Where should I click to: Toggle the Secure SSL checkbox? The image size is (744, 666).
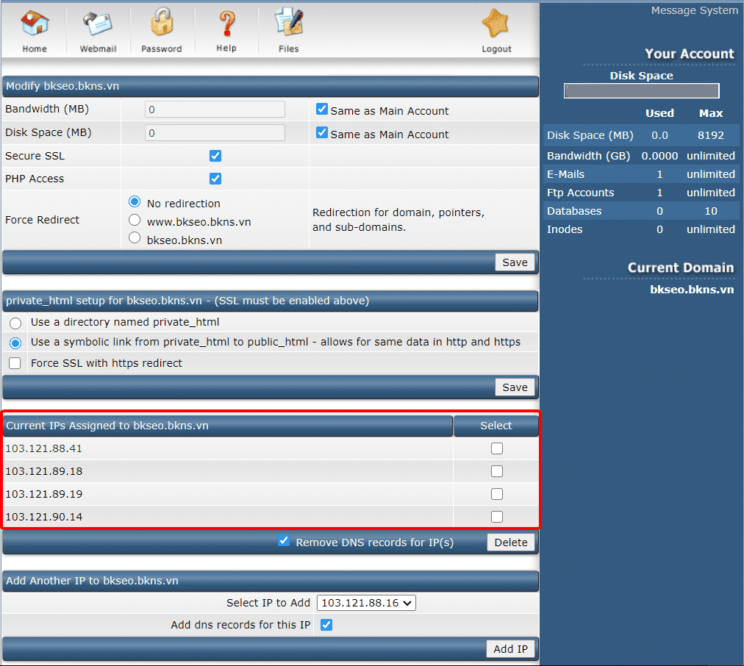coord(215,156)
